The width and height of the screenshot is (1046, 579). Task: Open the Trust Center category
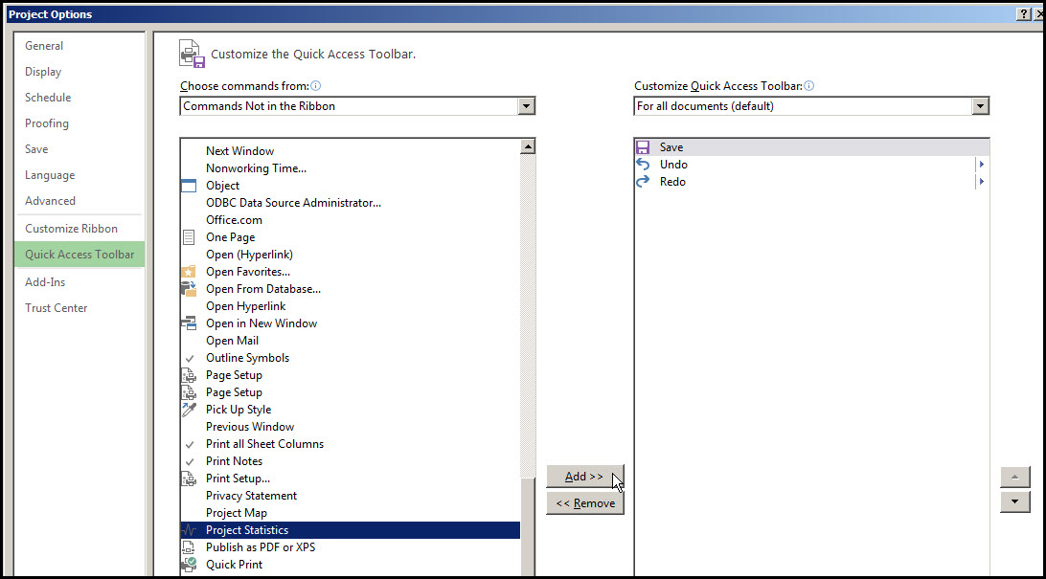56,308
